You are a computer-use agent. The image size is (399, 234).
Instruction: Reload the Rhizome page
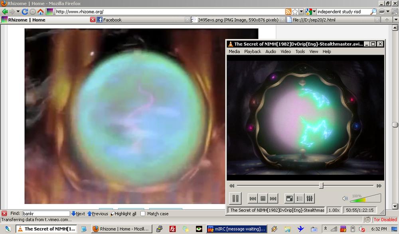(x=25, y=12)
